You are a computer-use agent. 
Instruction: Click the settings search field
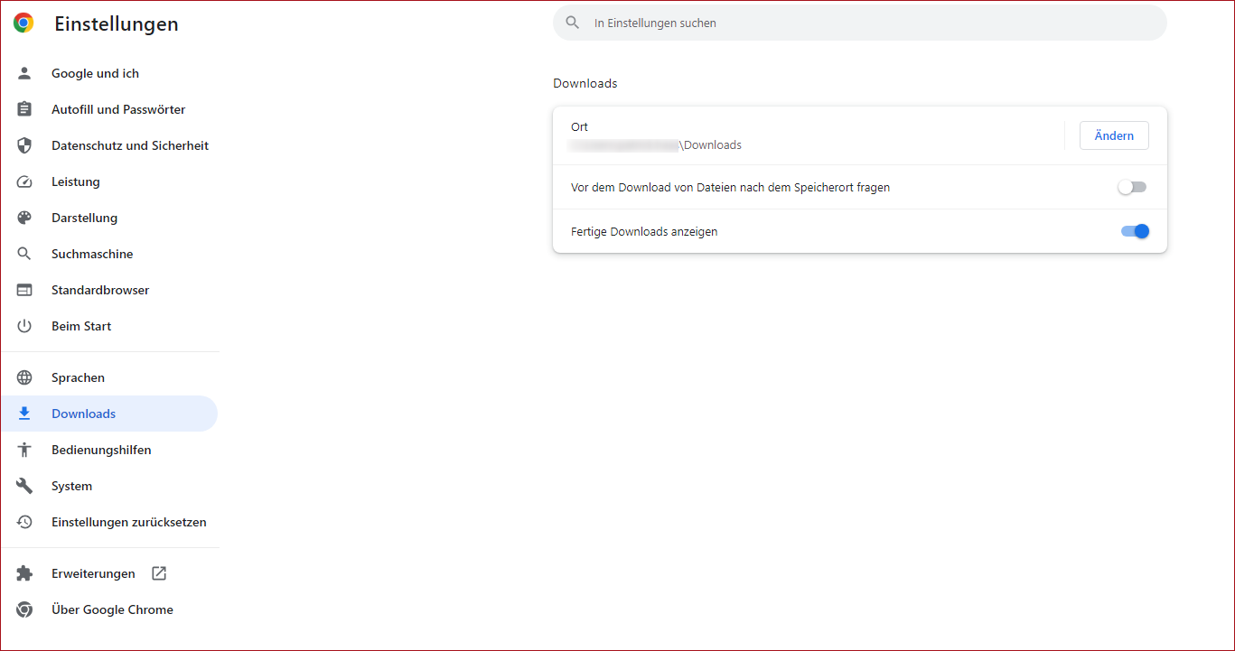tap(858, 23)
